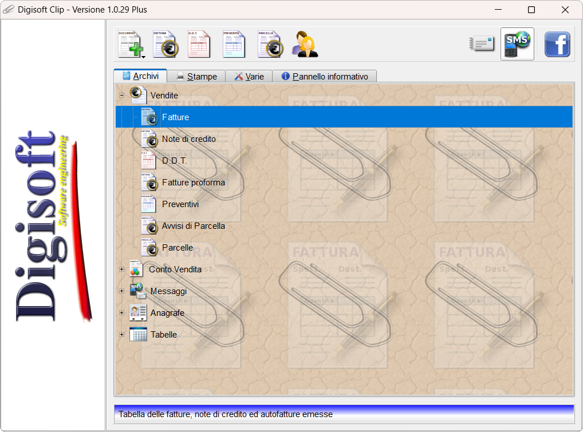Screen dimensions: 583x432
Task: Maximize the Digisoft Clip window
Action: click(531, 10)
